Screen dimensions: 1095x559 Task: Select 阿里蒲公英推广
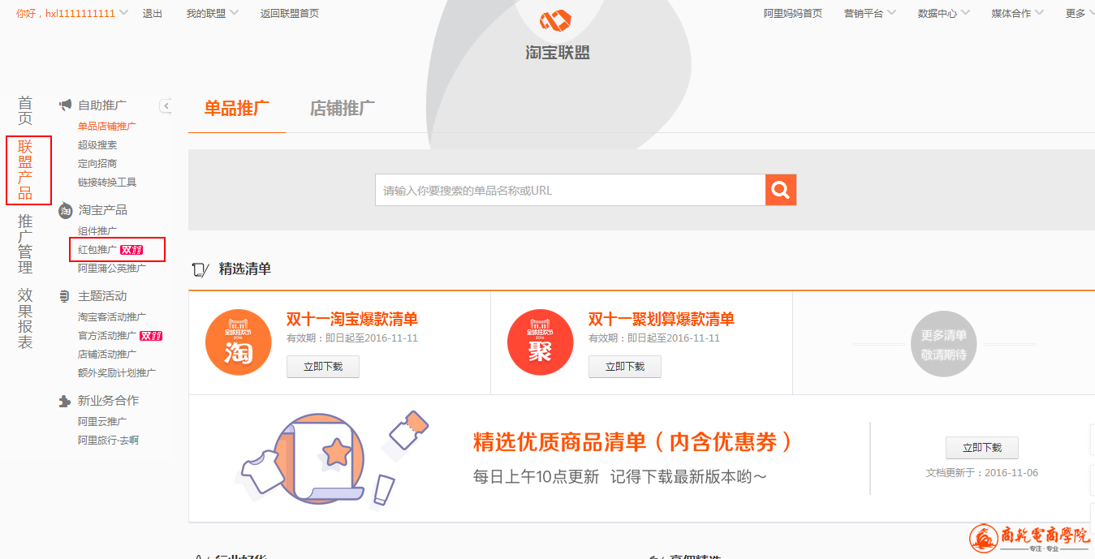[112, 268]
